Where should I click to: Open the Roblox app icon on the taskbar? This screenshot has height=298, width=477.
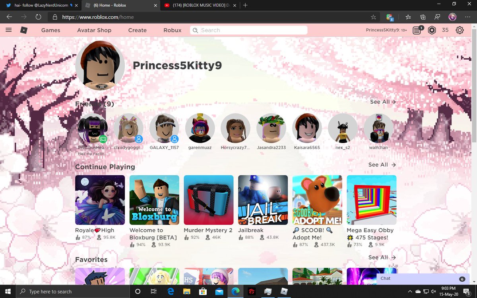[x=284, y=291]
